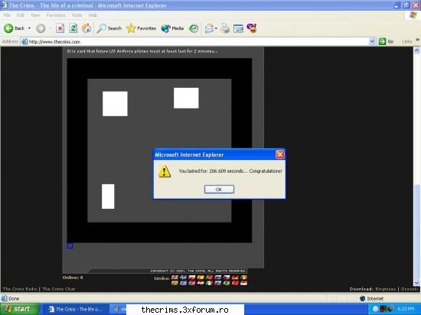This screenshot has width=421, height=315.
Task: Expand the Back button history dropdown arrow
Action: (x=29, y=28)
